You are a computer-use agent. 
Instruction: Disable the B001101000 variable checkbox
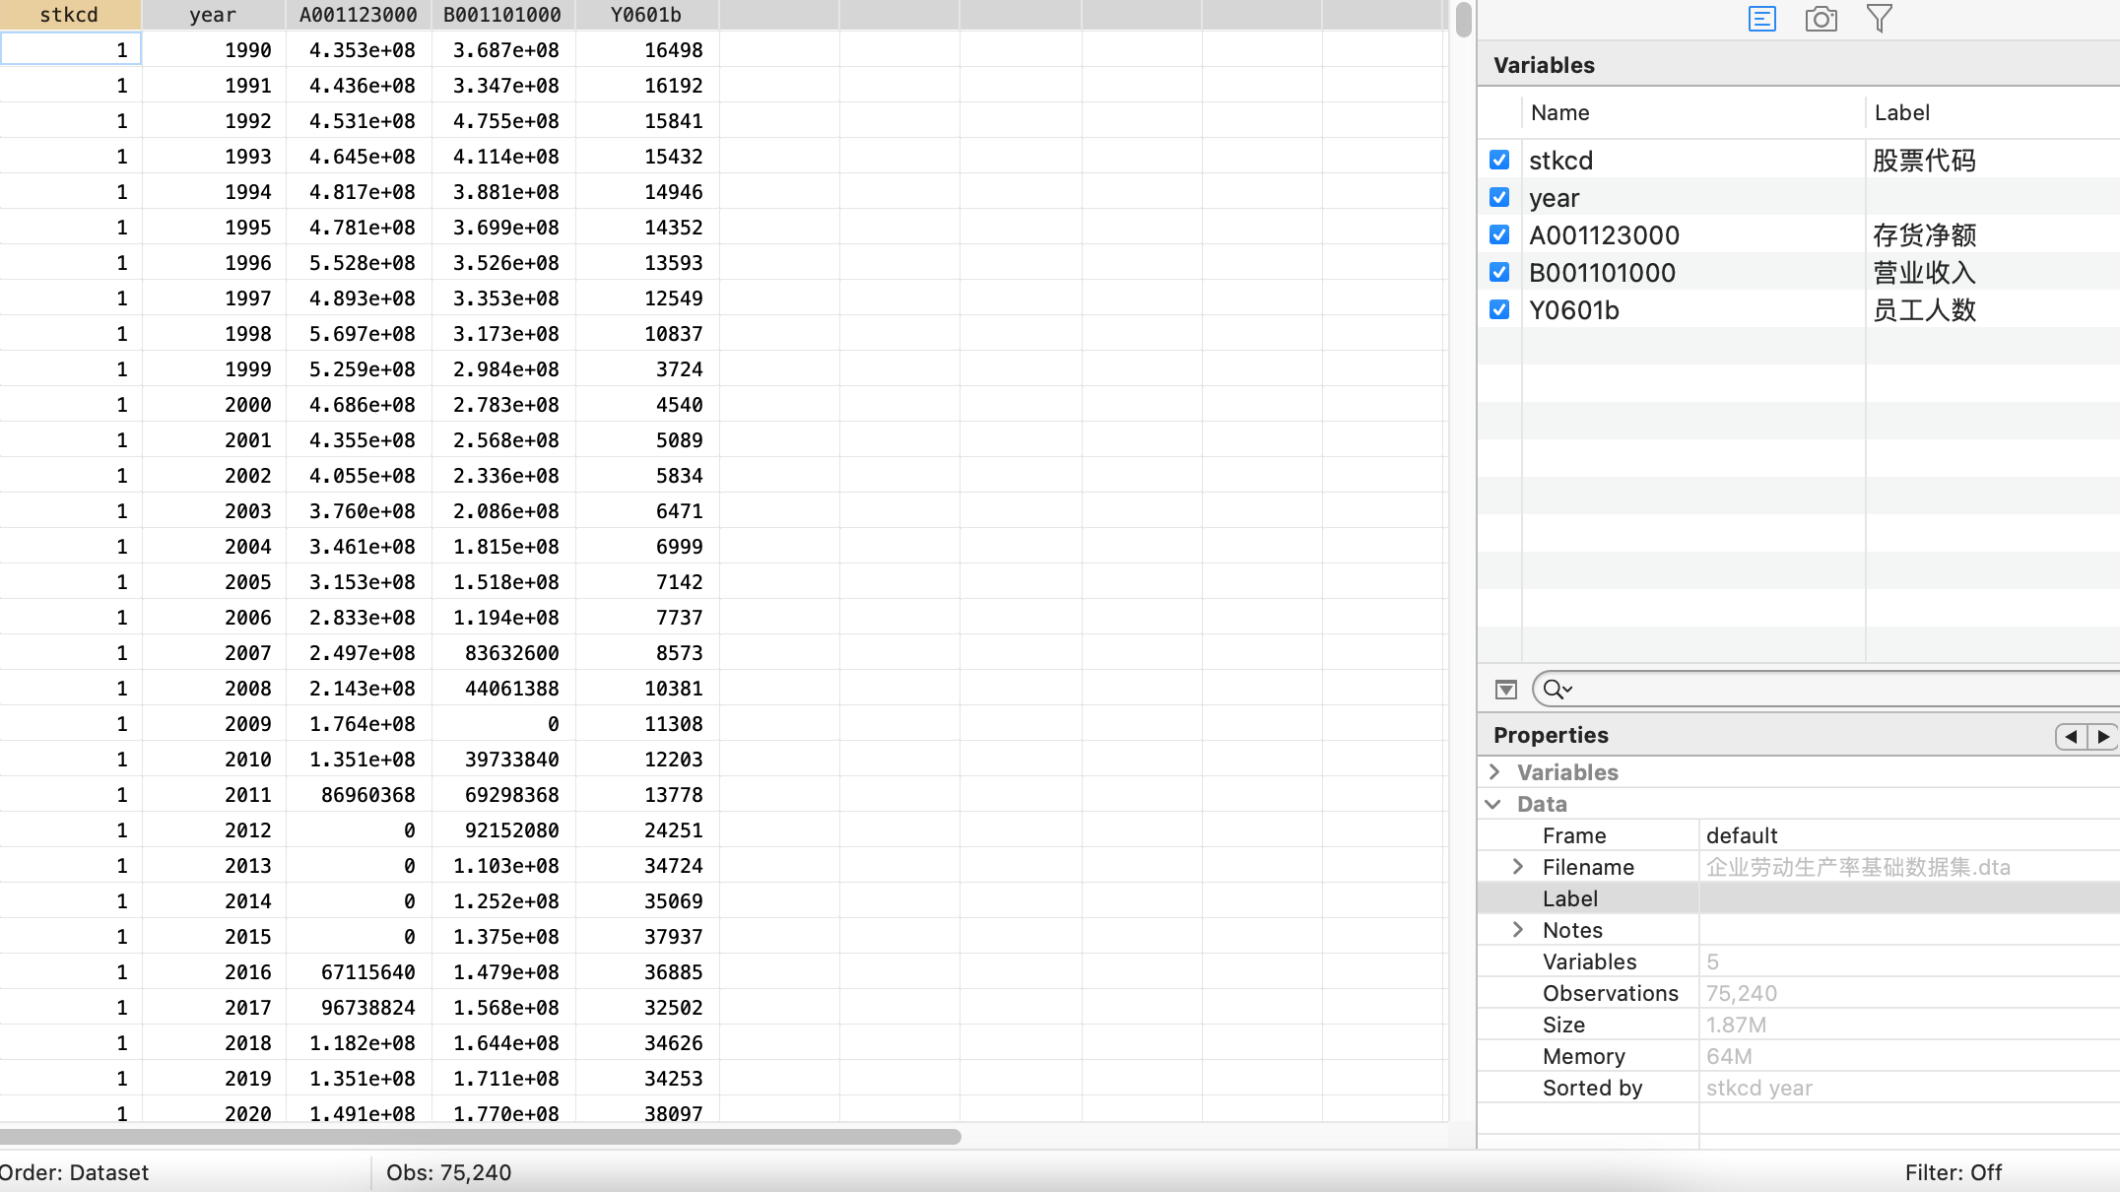pyautogui.click(x=1499, y=272)
